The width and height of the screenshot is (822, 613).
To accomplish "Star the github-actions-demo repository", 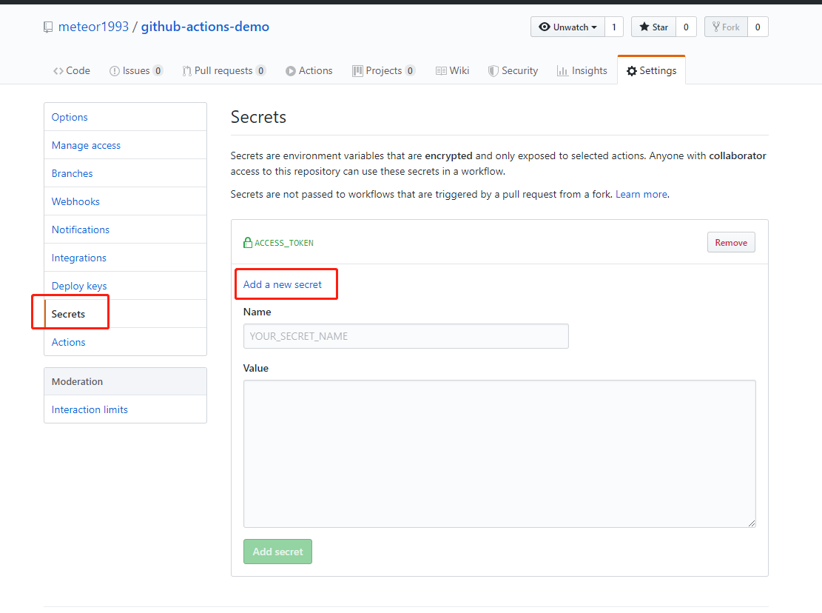I will click(x=654, y=27).
